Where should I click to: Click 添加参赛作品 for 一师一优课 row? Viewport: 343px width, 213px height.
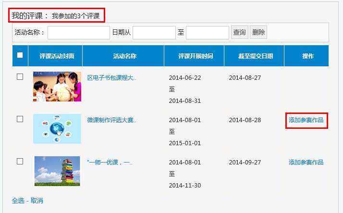tap(306, 162)
